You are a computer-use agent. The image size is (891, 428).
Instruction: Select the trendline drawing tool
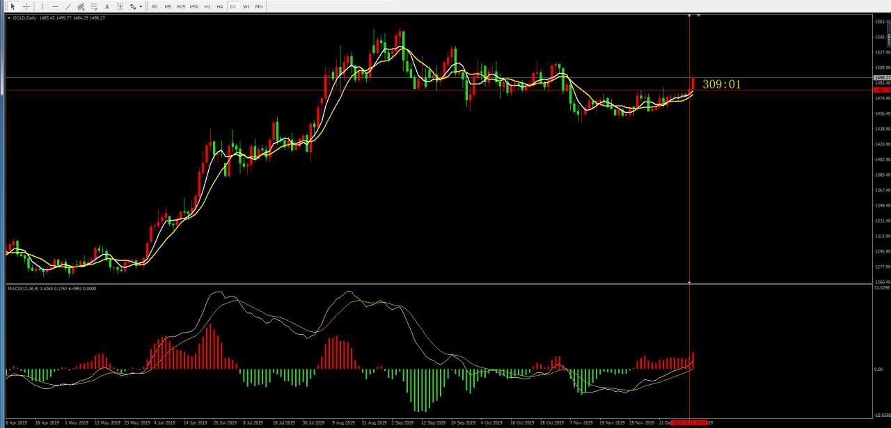click(68, 6)
